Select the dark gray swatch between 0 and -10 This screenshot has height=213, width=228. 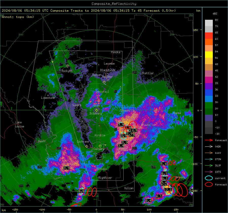(209, 124)
